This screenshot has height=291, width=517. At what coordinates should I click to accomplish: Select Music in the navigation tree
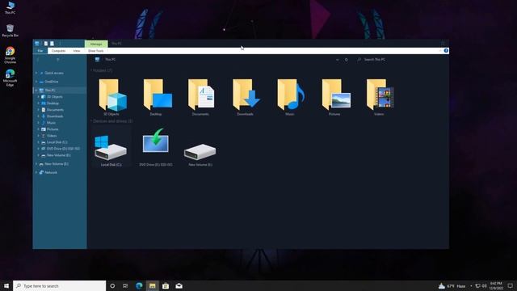point(51,123)
